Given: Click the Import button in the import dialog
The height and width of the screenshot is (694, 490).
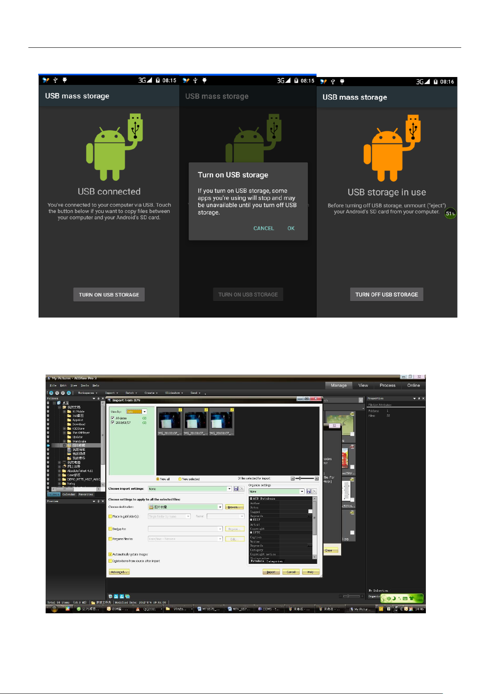Looking at the screenshot, I should coord(271,572).
